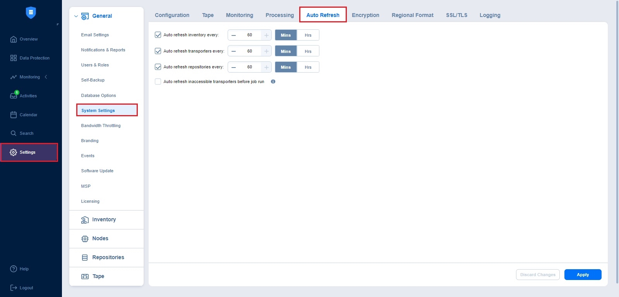Screen dimensions: 619x297
Task: Click the Logout icon
Action: coord(14,288)
